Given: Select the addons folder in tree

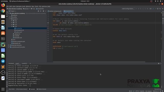Looking at the screenshot, I should (x=15, y=15).
